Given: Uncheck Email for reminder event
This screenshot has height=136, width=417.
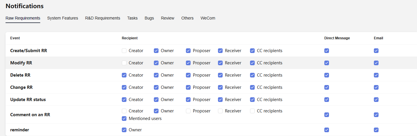Looking at the screenshot, I should (x=376, y=130).
